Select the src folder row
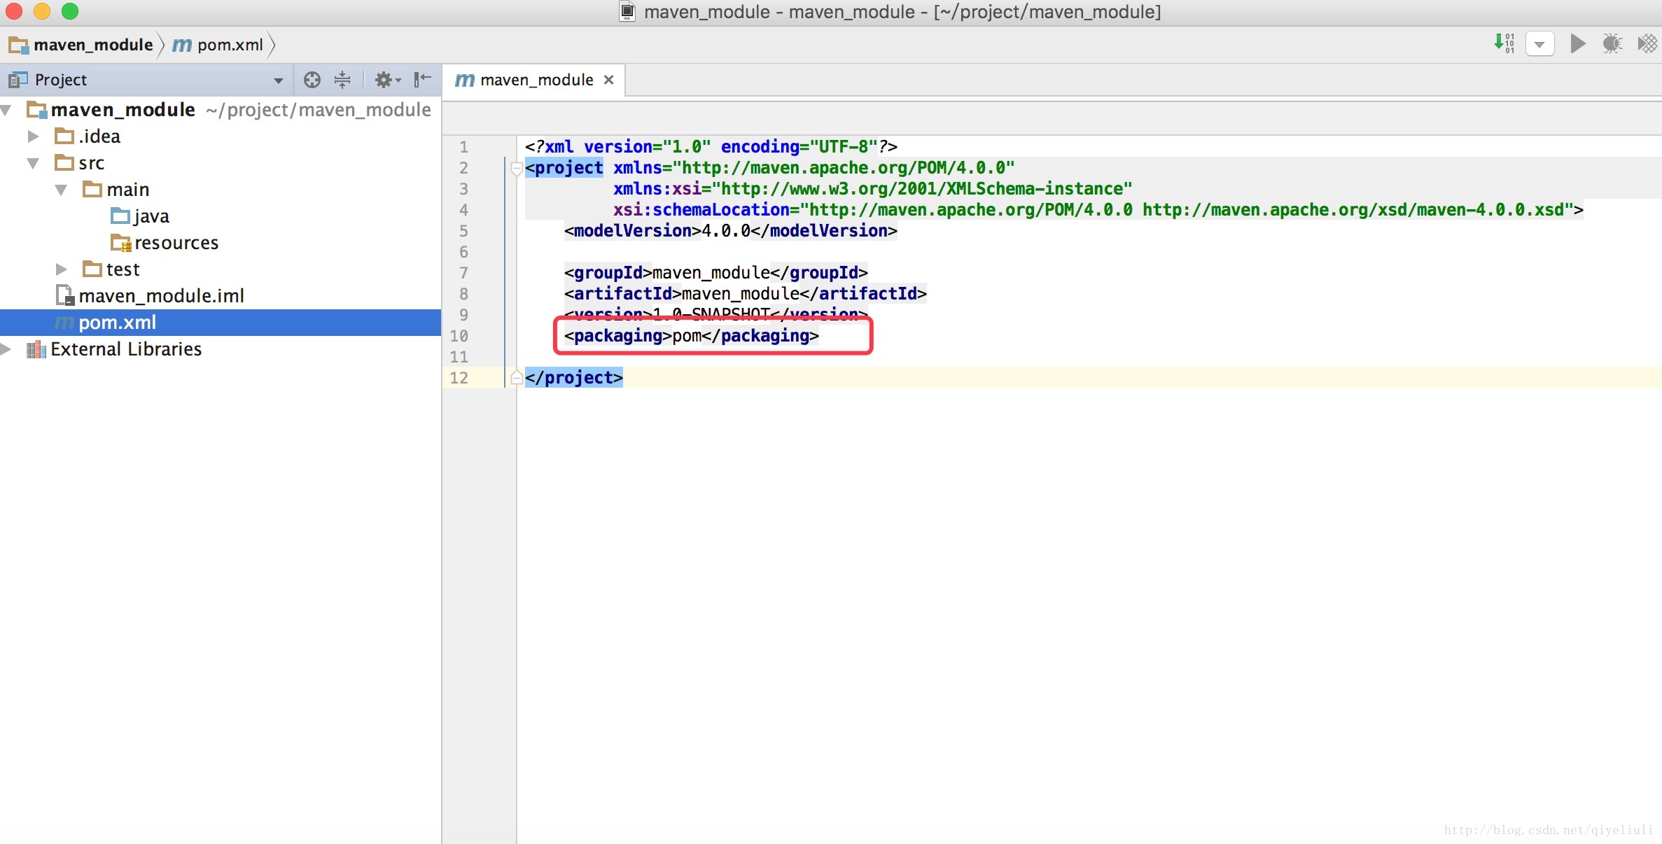The height and width of the screenshot is (844, 1662). pyautogui.click(x=221, y=163)
